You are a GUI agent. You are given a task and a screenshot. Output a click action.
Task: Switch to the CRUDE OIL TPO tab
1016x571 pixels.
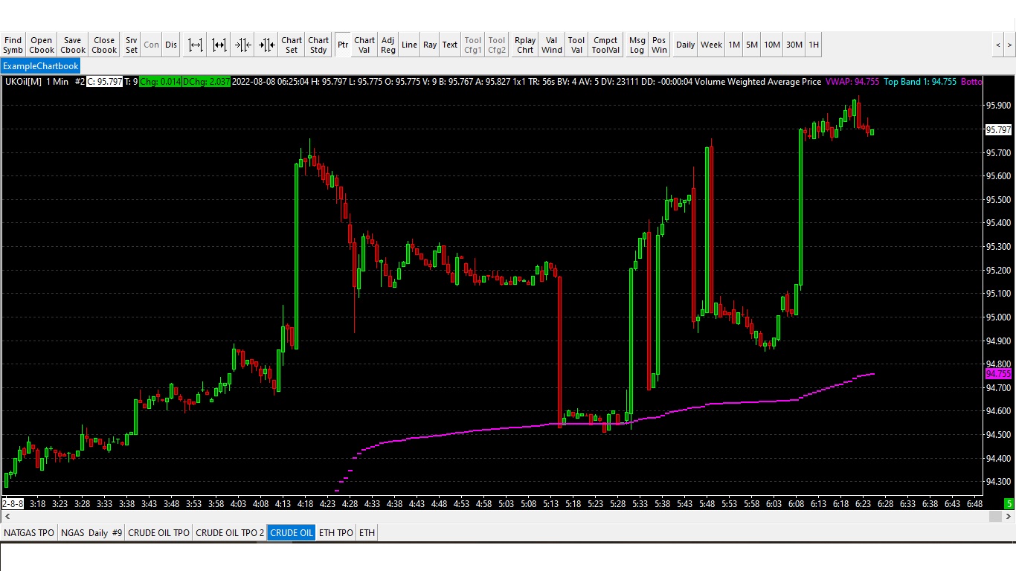pyautogui.click(x=159, y=533)
